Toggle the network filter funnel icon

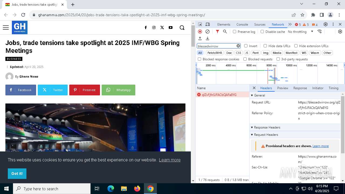click(218, 32)
